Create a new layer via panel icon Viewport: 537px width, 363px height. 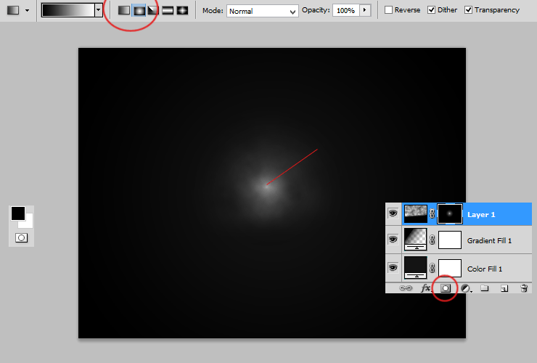(504, 288)
